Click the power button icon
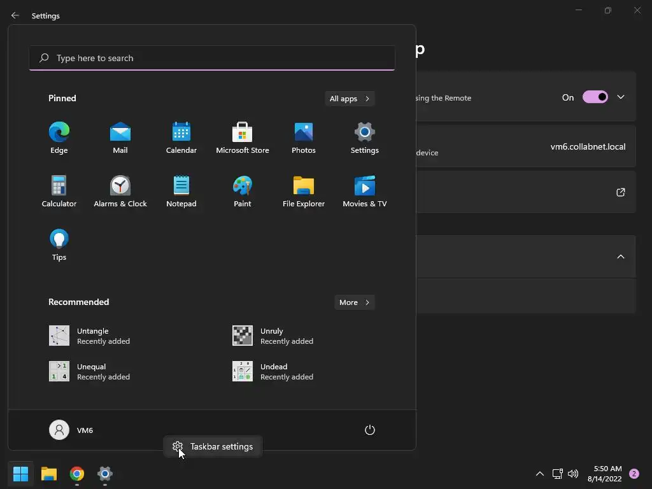Image resolution: width=652 pixels, height=489 pixels. (370, 430)
